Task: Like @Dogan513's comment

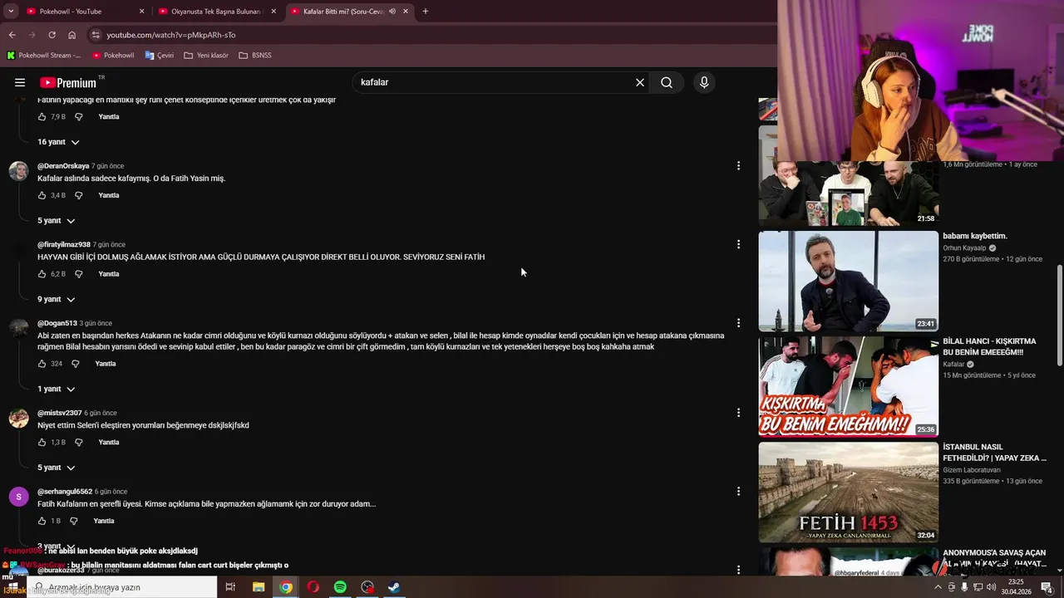Action: tap(42, 364)
